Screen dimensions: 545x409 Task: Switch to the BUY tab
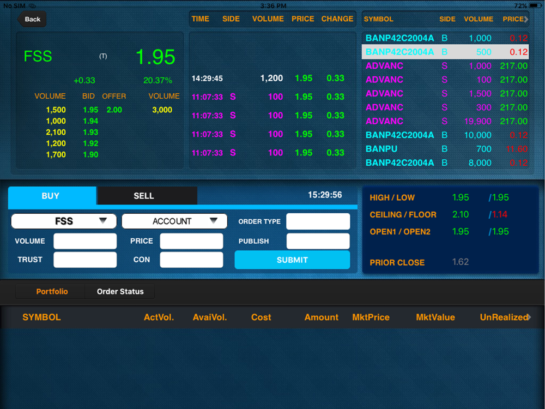click(52, 196)
